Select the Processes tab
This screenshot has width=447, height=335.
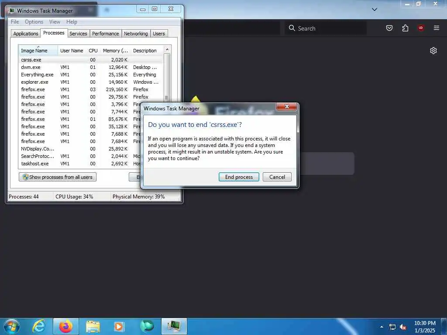(x=54, y=33)
